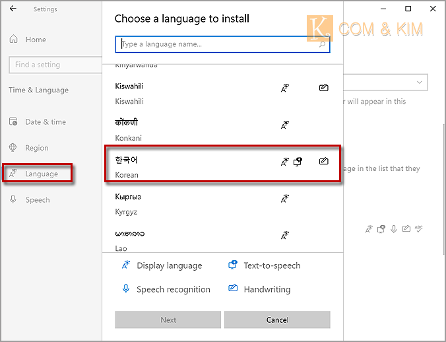This screenshot has height=342, width=446.
Task: Click background text-to-speech feature icon
Action: click(381, 228)
